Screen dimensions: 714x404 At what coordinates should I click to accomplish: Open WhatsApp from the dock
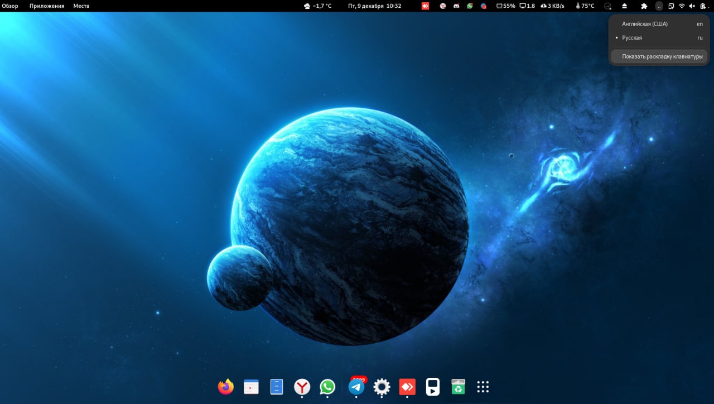click(327, 387)
